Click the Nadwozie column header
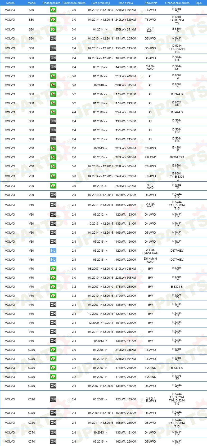Viewport: 207px width, 446px height. point(151,3)
